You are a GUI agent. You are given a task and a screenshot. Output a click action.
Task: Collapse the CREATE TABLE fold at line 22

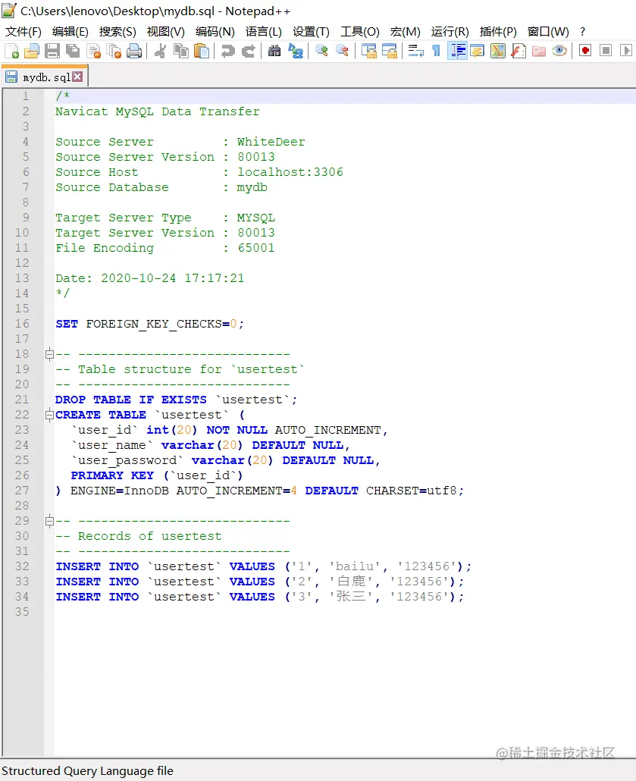[x=49, y=415]
